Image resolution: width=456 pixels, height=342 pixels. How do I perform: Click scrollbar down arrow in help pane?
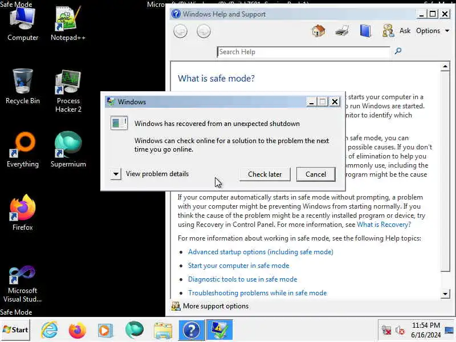coord(445,294)
